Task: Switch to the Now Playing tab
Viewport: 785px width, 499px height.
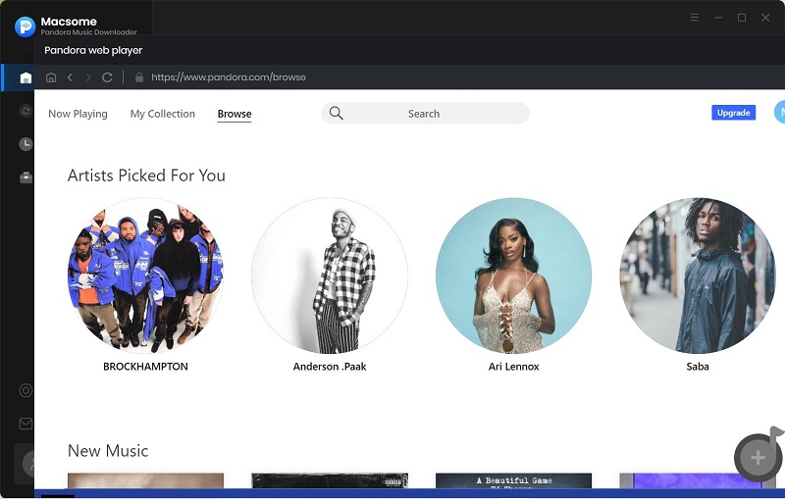Action: (x=78, y=114)
